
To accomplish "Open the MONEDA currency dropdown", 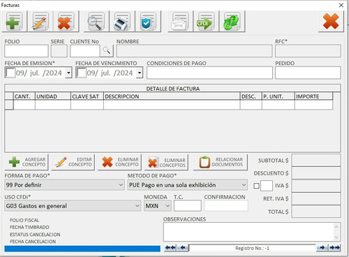I will click(168, 206).
